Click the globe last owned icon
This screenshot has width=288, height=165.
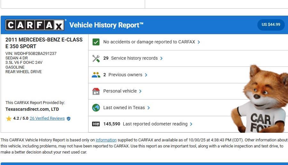(96, 108)
